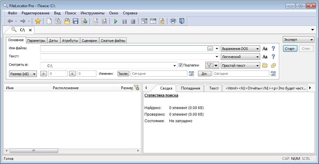Open the tab list arrow at right edge
This screenshot has height=164, width=319.
(312, 30)
